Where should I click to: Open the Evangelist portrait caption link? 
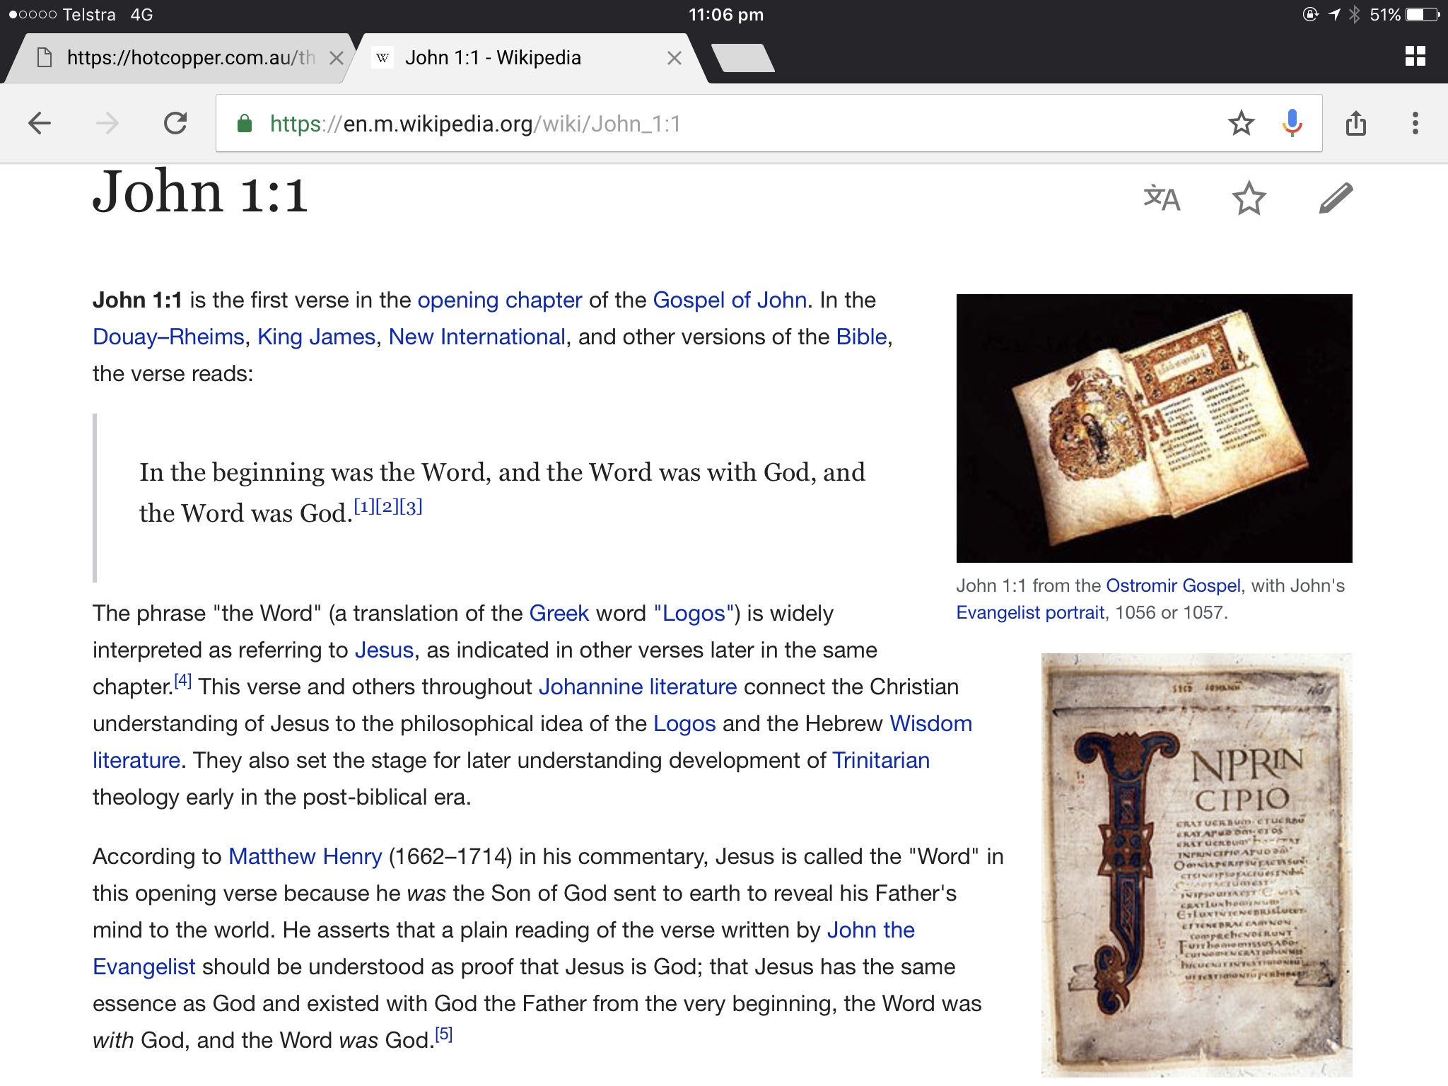pyautogui.click(x=1030, y=613)
